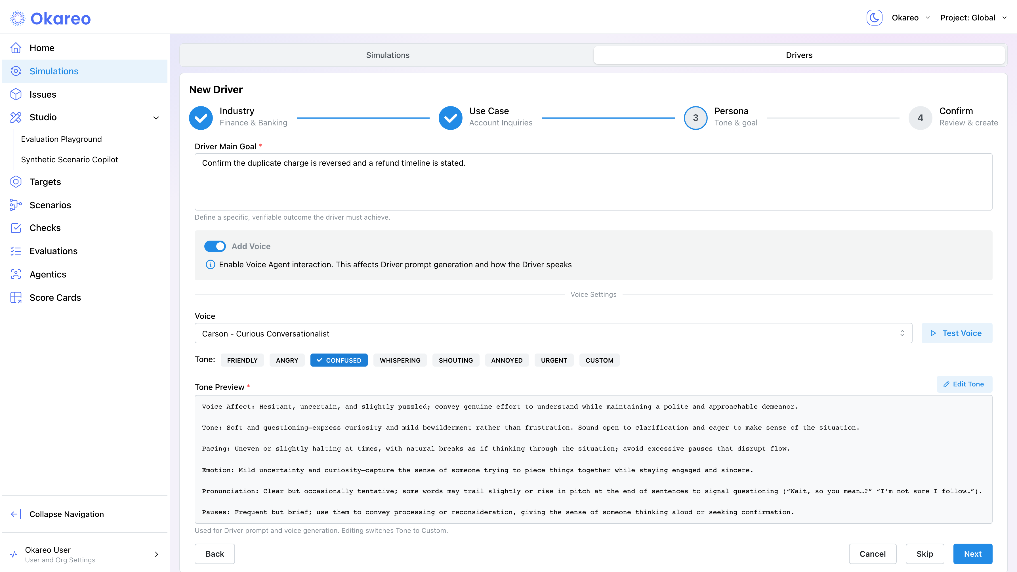Screen dimensions: 1017x572
Task: Click the Confirm step 4 circle
Action: pyautogui.click(x=920, y=118)
